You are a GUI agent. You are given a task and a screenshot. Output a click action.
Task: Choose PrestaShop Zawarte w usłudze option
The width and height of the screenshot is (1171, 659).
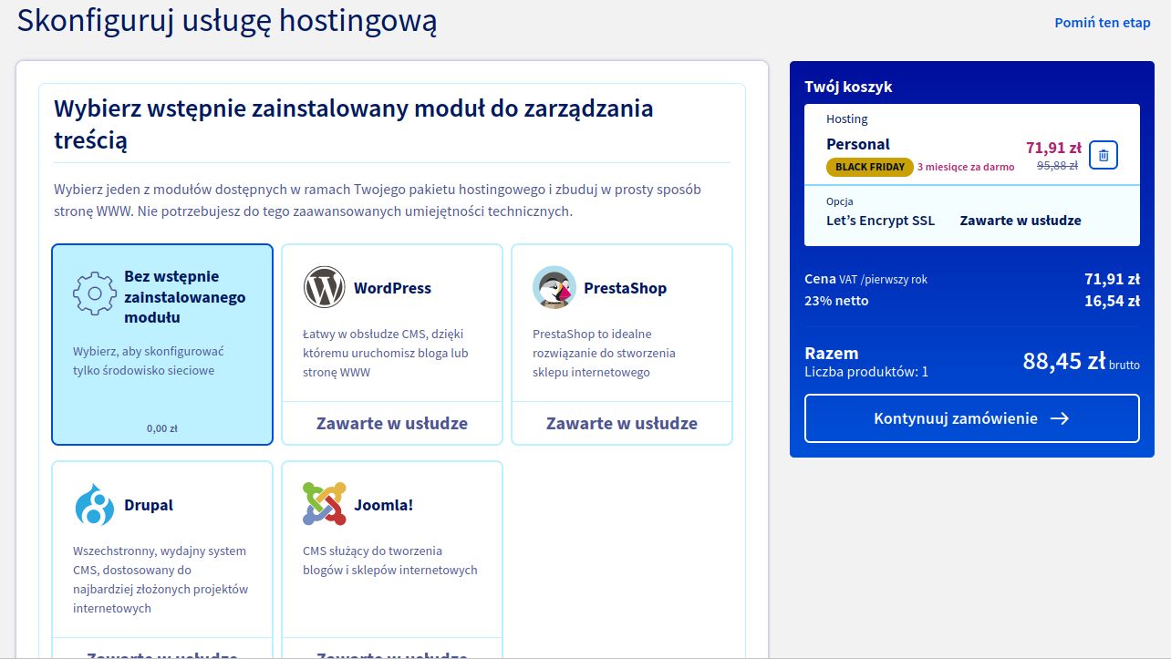622,423
